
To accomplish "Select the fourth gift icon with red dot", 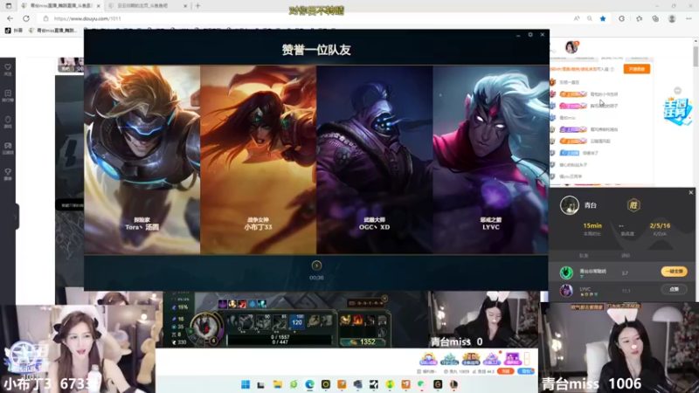I will tap(491, 358).
